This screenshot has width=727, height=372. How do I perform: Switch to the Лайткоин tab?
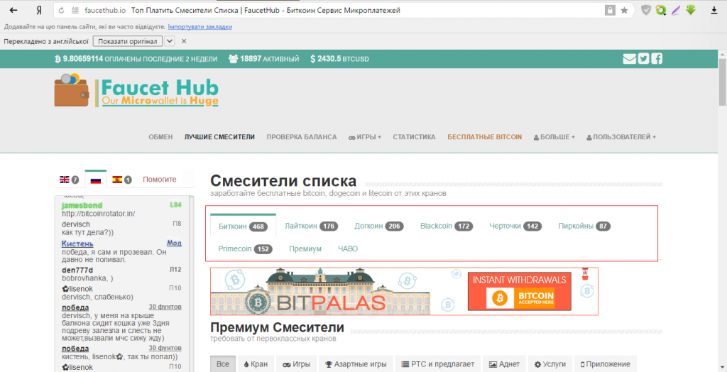coord(310,226)
